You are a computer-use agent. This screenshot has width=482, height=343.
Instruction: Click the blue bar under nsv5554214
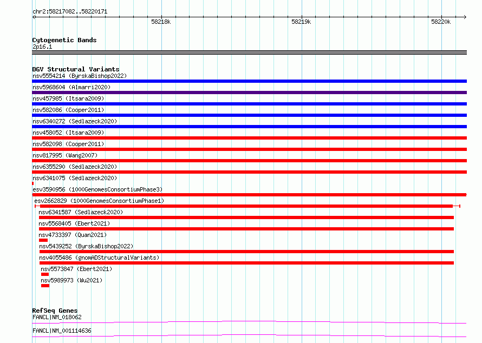click(249, 81)
